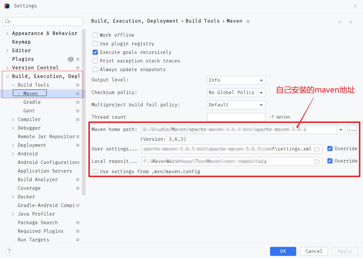
Task: Select Application Servers settings
Action: point(45,171)
